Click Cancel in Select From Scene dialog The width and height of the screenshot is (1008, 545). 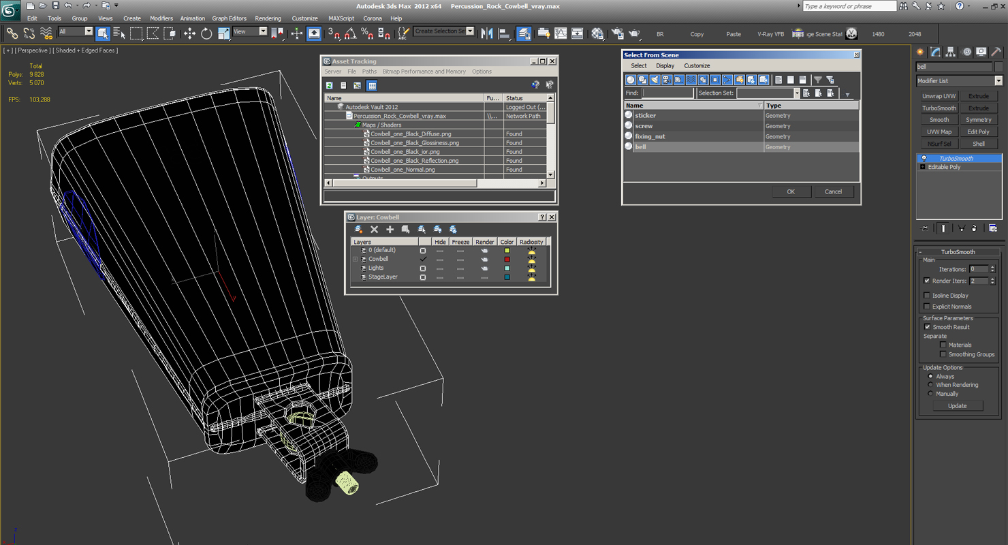click(834, 191)
